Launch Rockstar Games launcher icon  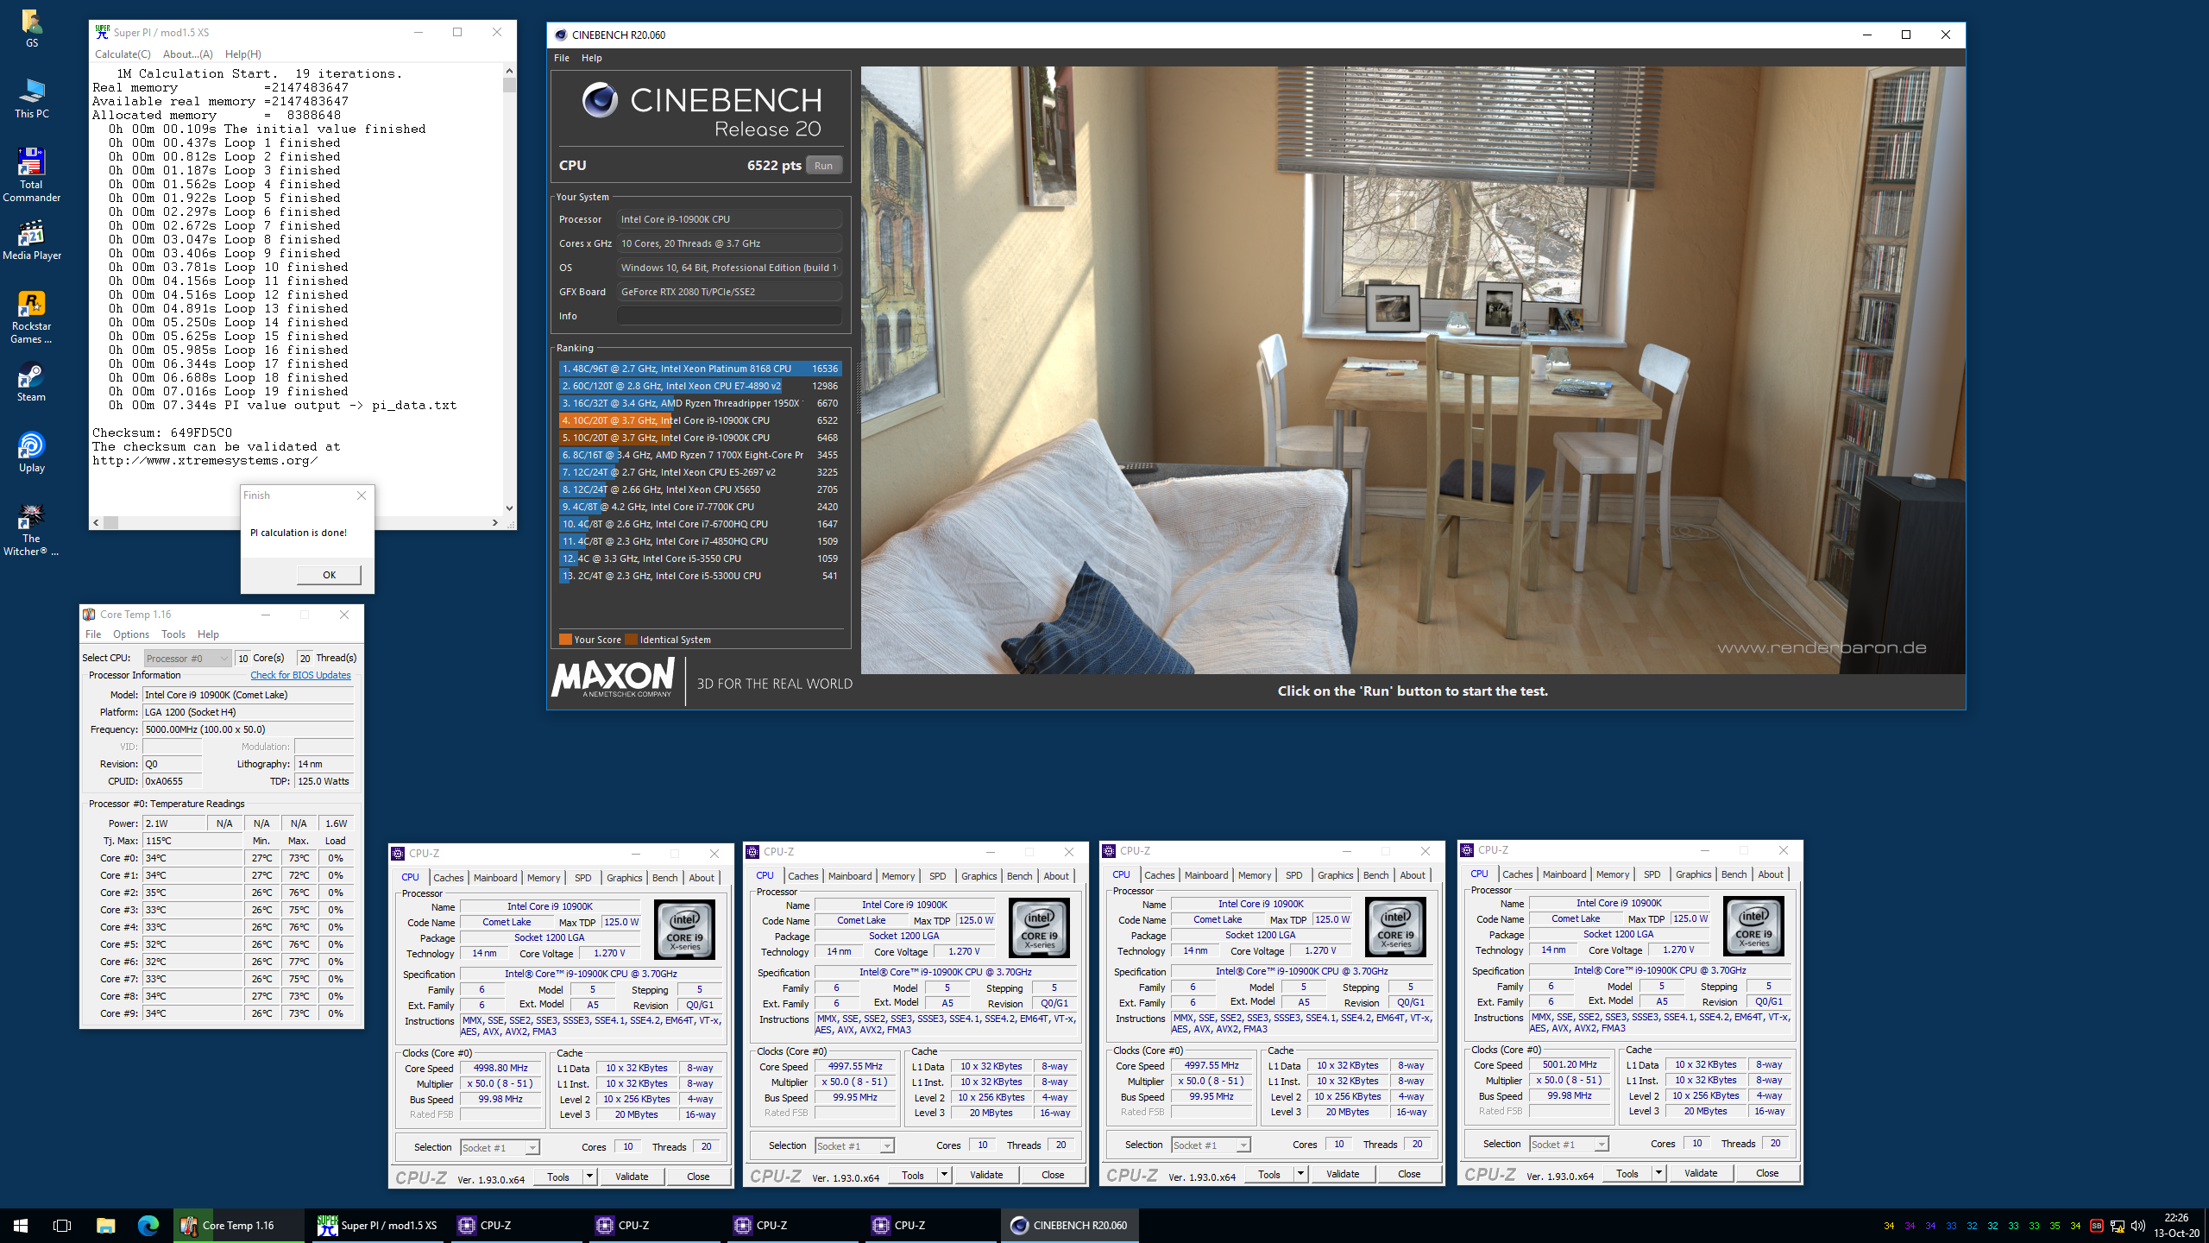click(x=32, y=318)
